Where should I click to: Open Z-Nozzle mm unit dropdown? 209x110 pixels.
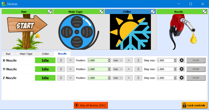117,78
